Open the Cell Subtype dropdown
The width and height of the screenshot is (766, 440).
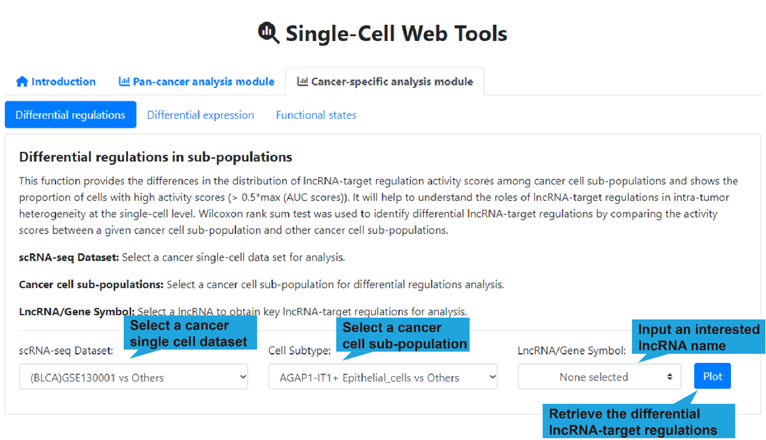click(383, 377)
